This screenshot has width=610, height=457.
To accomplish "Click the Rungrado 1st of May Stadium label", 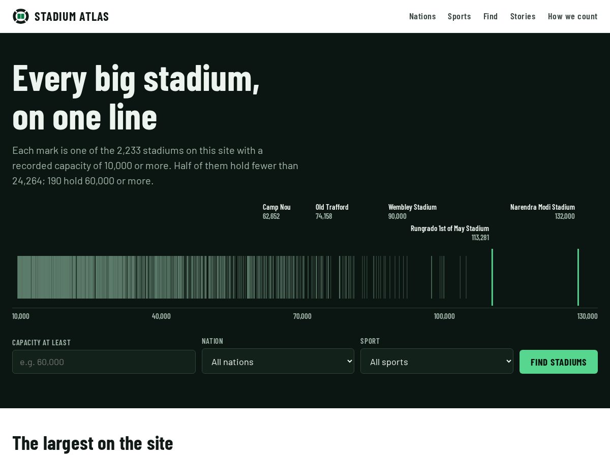I will [450, 228].
